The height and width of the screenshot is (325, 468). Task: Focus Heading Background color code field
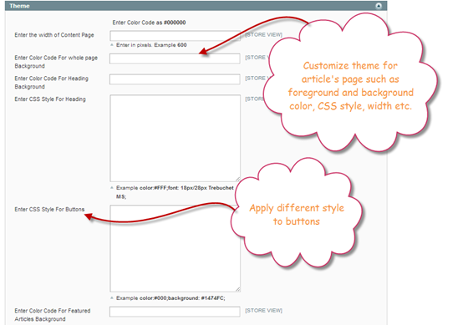coord(175,79)
